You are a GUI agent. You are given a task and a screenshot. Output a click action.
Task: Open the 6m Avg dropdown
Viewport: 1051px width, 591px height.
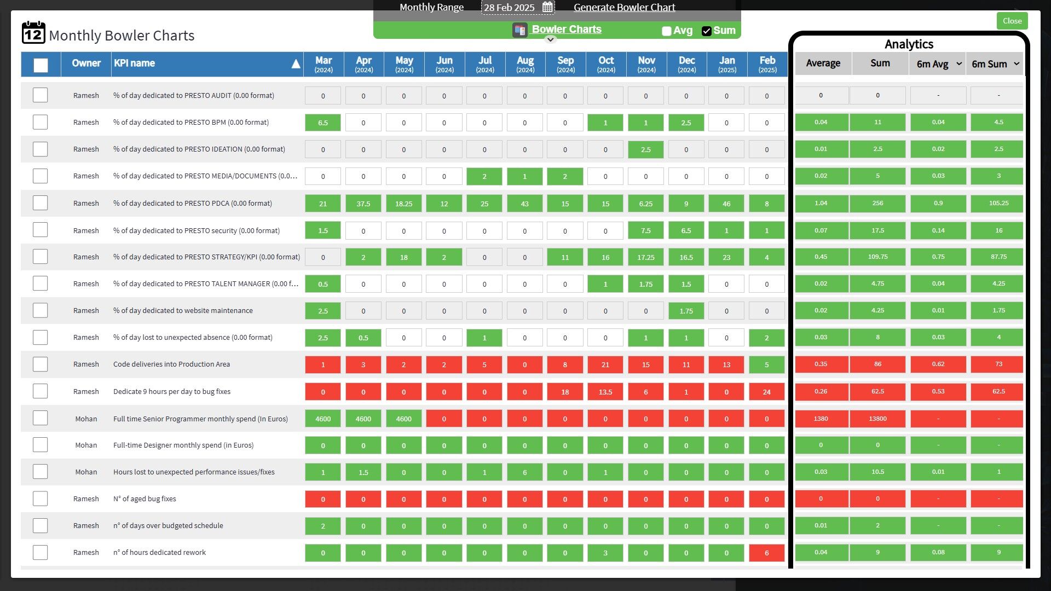pyautogui.click(x=959, y=63)
